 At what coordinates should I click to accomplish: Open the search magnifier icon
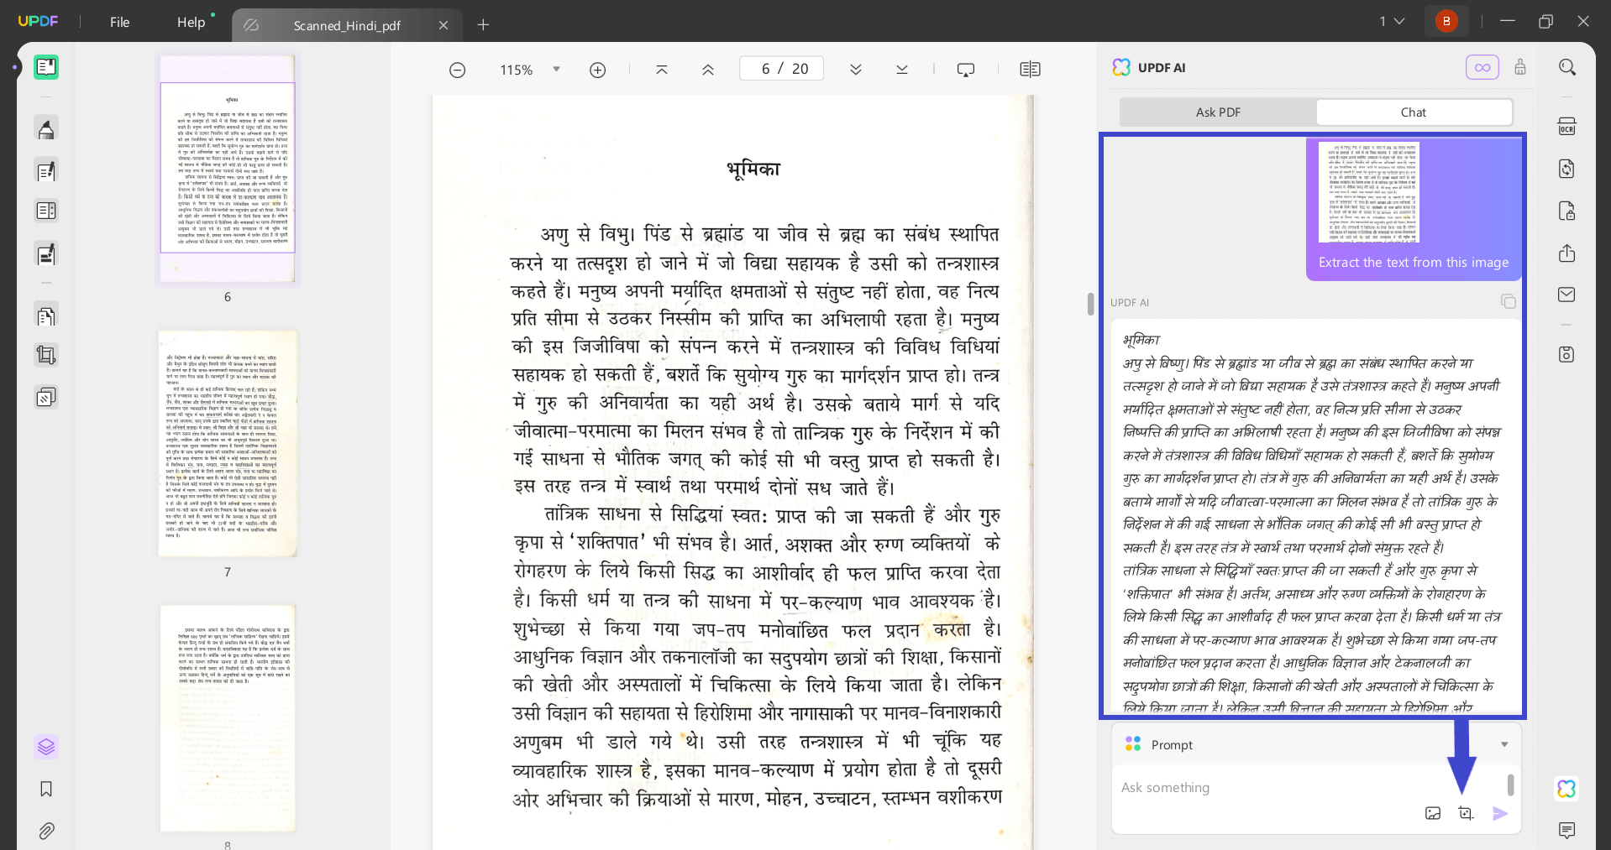(x=1566, y=67)
